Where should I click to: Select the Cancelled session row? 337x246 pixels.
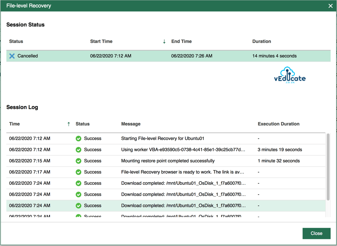pyautogui.click(x=140, y=56)
